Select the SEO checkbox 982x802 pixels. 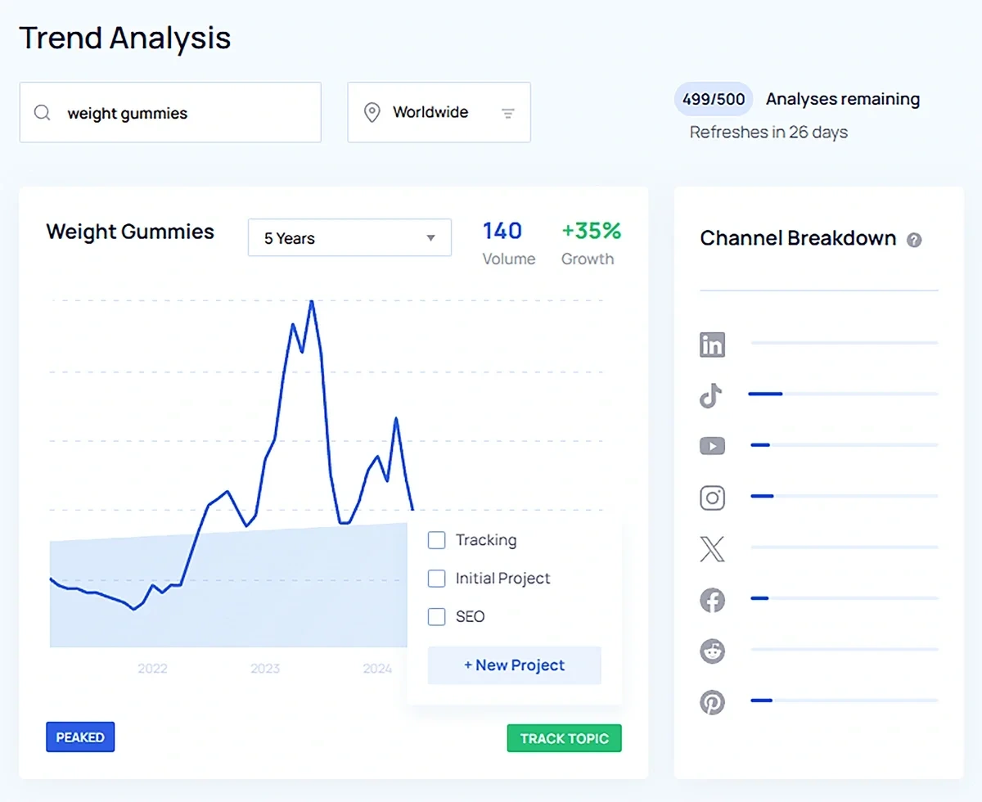[x=436, y=616]
